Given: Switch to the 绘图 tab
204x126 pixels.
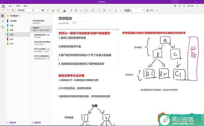Looking at the screenshot, I should pos(18,6).
